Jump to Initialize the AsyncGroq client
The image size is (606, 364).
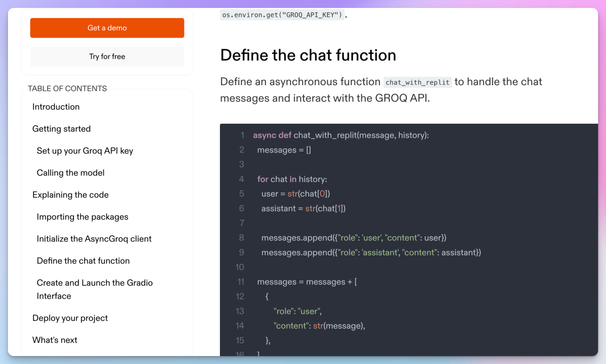click(94, 239)
